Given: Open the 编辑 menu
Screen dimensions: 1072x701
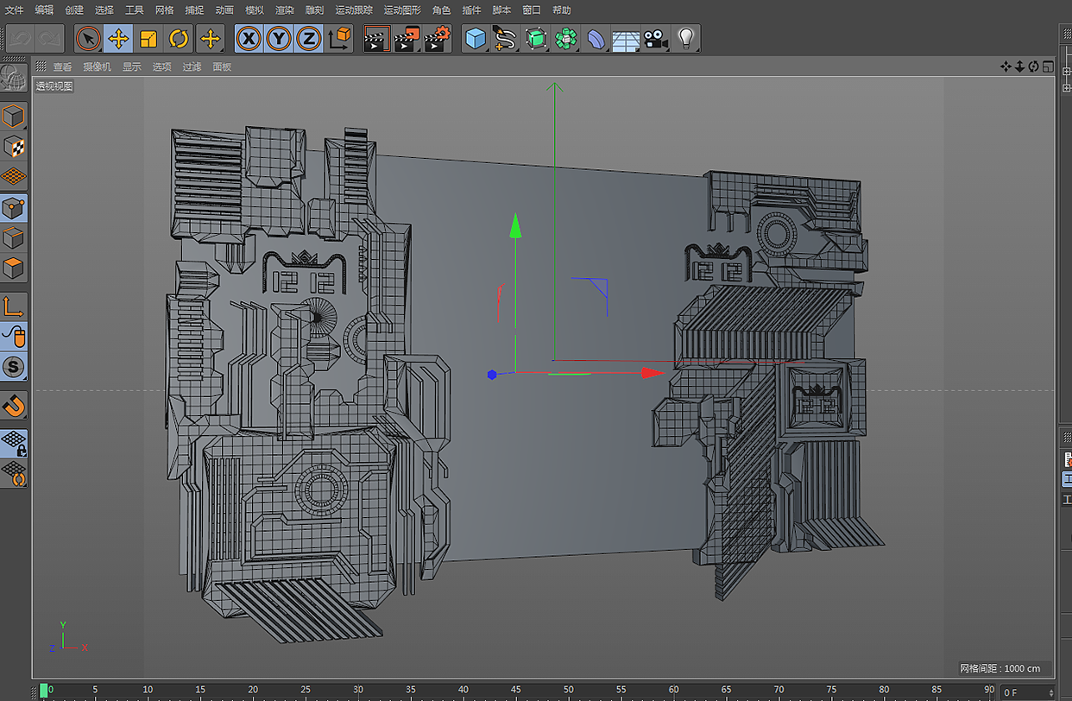Looking at the screenshot, I should 44,10.
